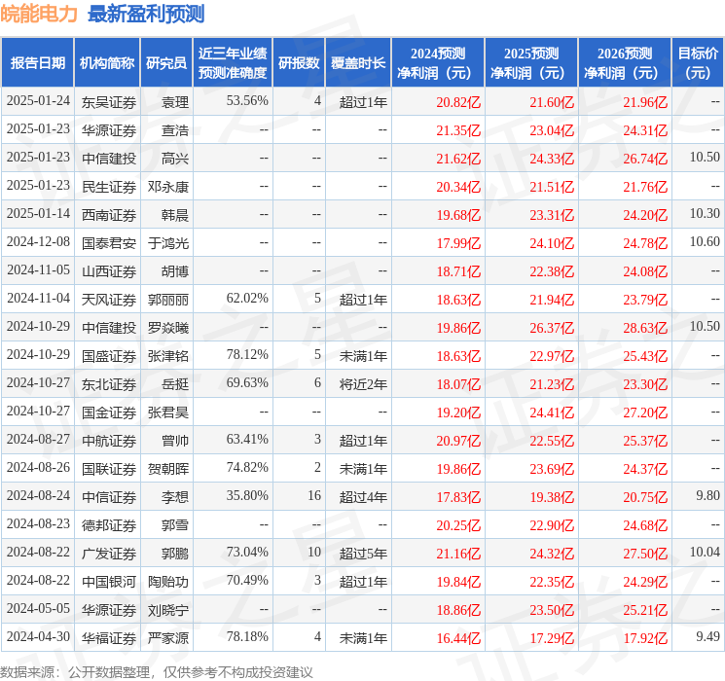Click 西南证券 institution cell
This screenshot has height=681, width=725.
(109, 215)
